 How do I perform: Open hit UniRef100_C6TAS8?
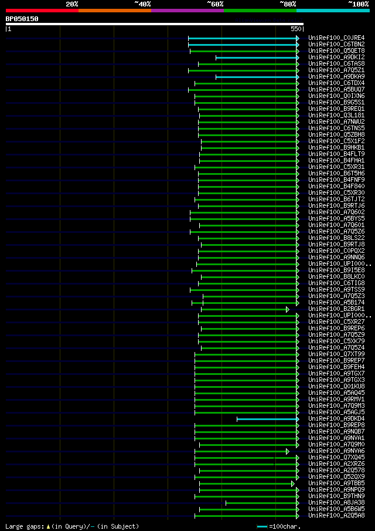coord(336,64)
